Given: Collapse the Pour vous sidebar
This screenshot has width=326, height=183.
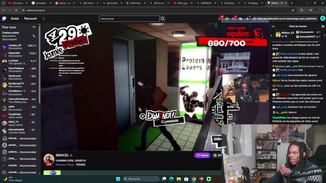Looking at the screenshot, I should coord(34,27).
